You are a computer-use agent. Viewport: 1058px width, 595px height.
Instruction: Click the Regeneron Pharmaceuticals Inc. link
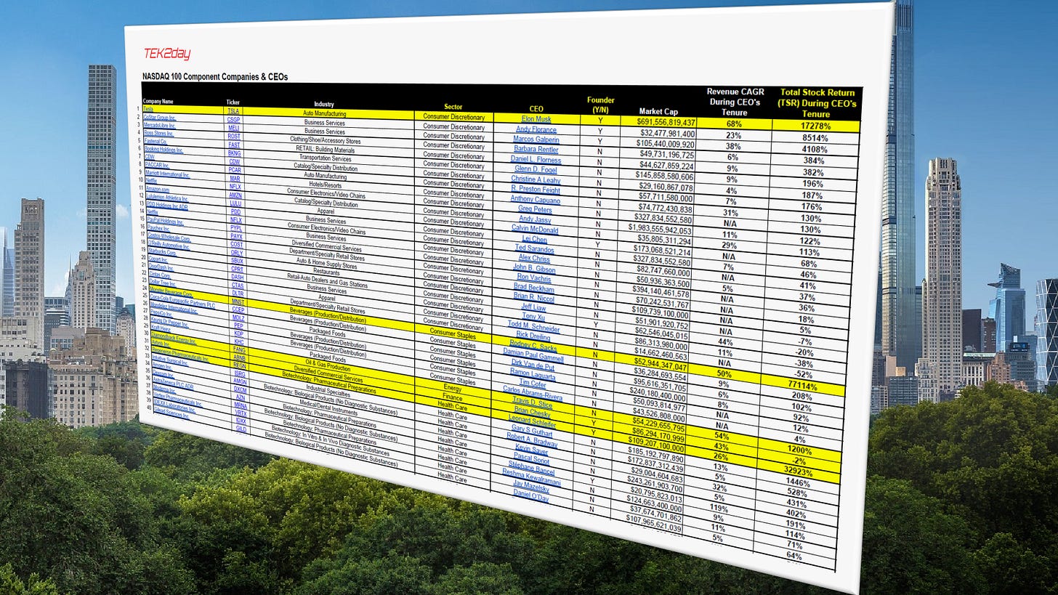[180, 355]
